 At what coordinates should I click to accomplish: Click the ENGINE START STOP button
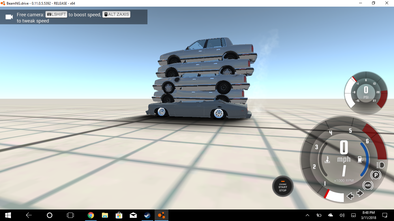point(283,186)
